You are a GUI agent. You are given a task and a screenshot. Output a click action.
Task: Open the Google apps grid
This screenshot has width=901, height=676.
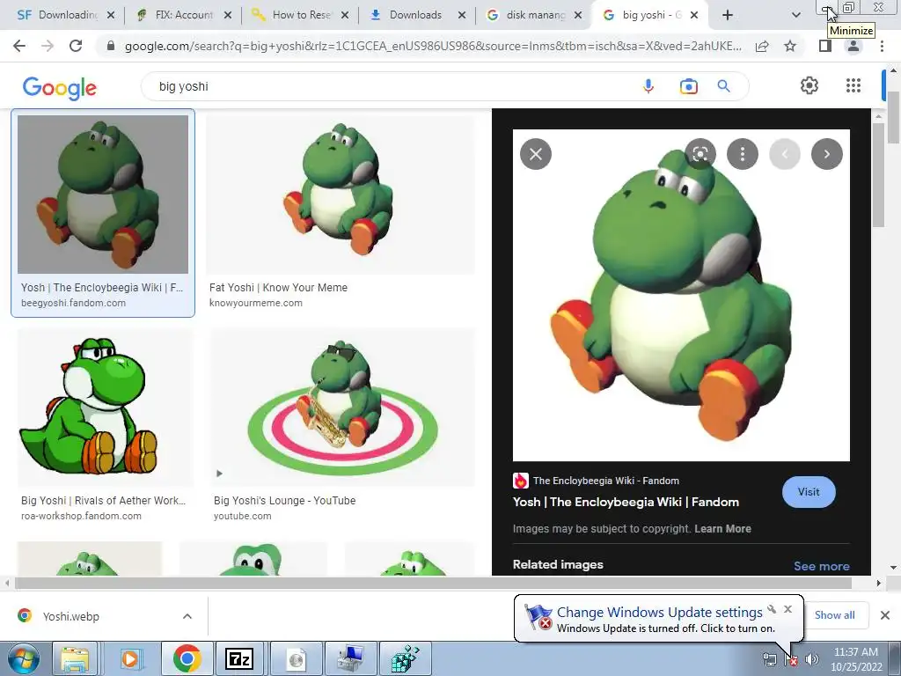tap(853, 85)
